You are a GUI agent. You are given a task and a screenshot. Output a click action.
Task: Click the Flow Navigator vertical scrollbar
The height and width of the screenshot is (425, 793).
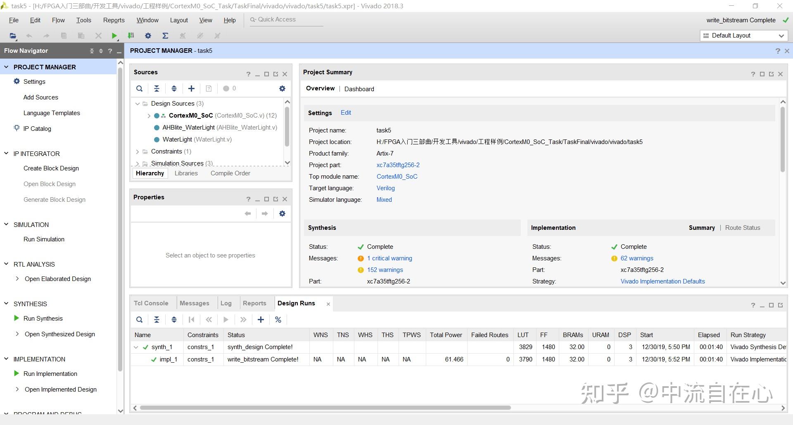(120, 219)
